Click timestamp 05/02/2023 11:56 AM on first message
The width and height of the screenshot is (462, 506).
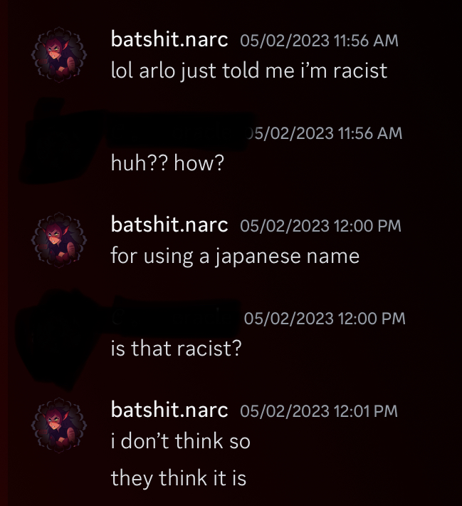coord(319,41)
